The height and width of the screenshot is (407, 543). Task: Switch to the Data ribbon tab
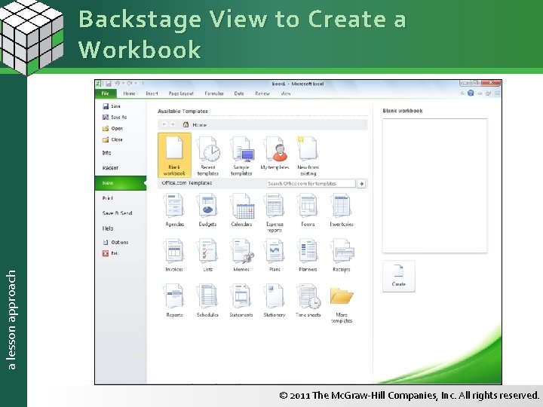239,93
